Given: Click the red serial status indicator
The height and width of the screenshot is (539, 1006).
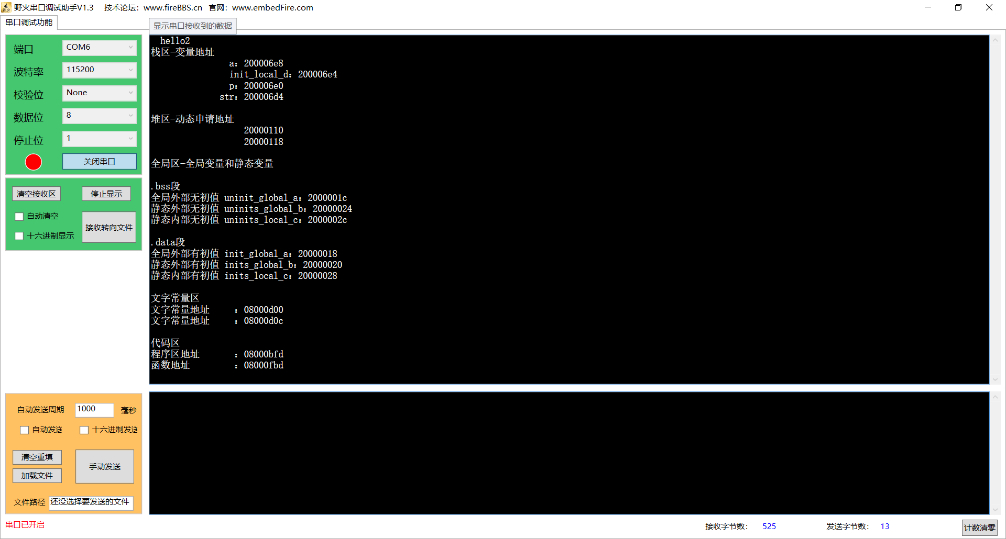Looking at the screenshot, I should (x=34, y=162).
